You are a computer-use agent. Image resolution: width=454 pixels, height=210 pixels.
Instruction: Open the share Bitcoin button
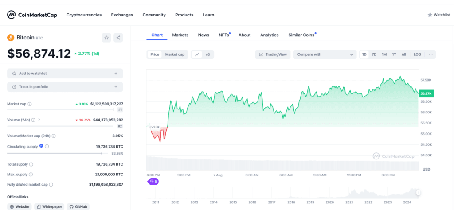click(118, 38)
